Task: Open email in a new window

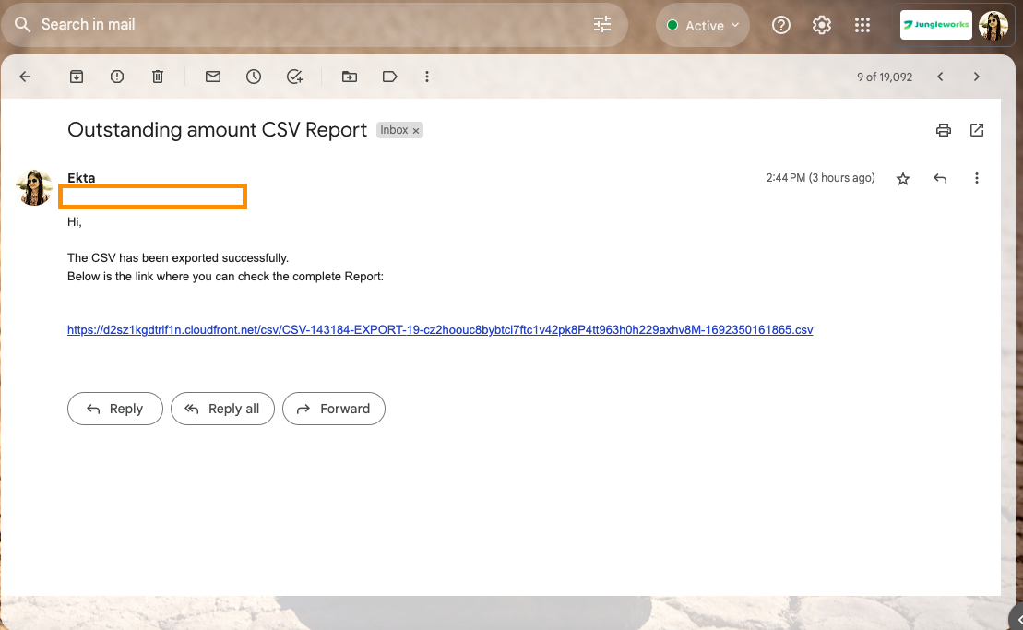Action: click(x=977, y=130)
